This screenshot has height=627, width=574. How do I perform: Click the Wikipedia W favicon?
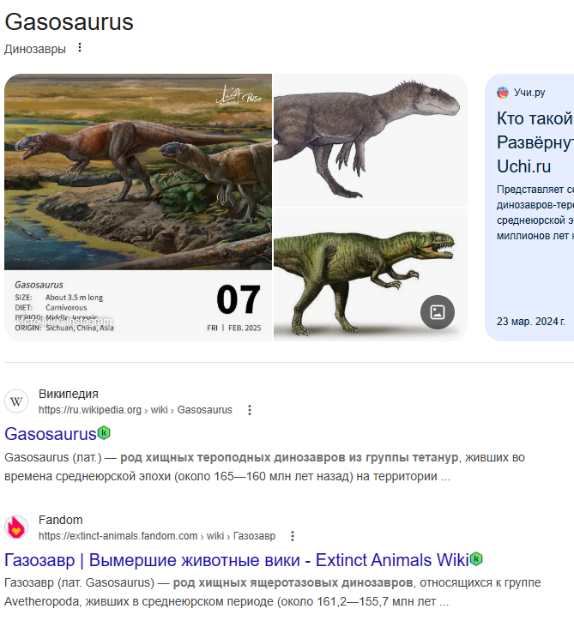tap(16, 401)
